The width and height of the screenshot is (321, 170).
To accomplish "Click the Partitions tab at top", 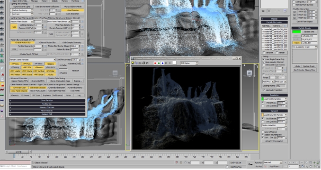I will (75, 1).
